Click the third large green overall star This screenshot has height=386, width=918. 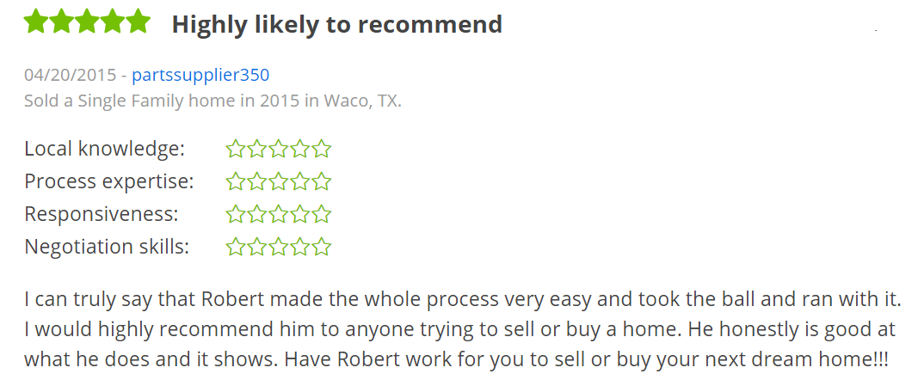(87, 21)
